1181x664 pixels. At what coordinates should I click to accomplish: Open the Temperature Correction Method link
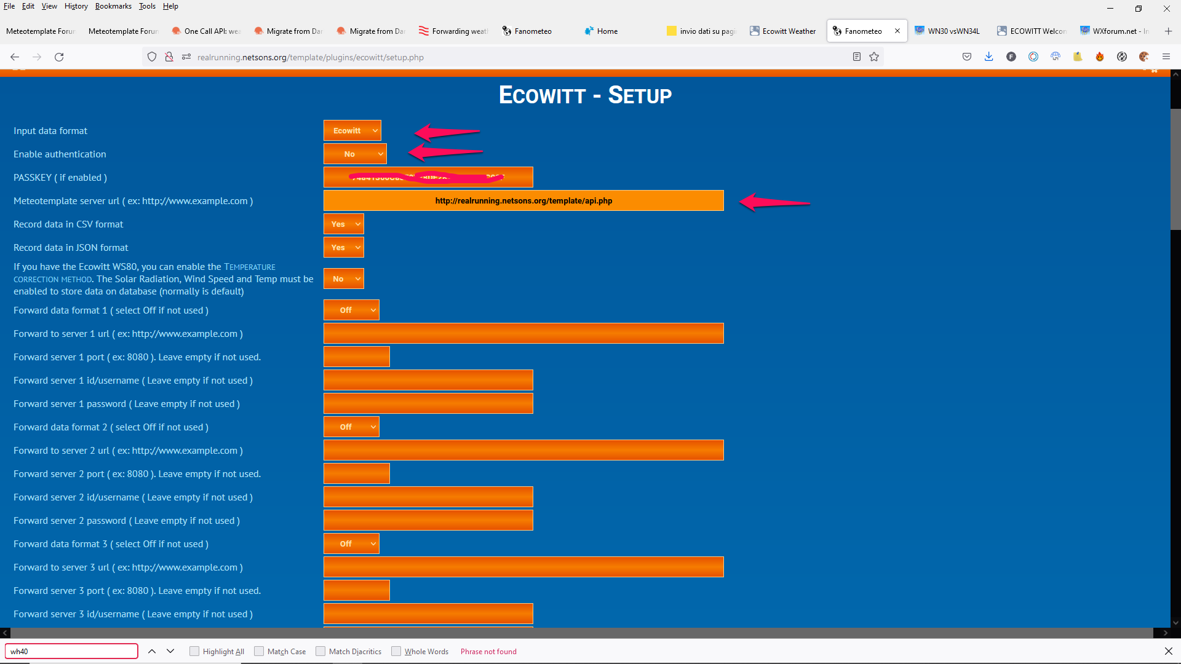tap(145, 273)
